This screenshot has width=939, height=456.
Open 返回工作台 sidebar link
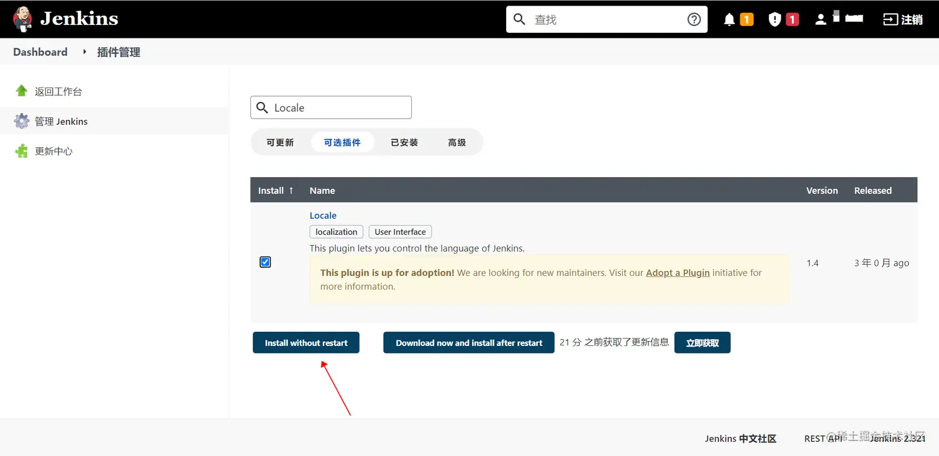pos(58,91)
